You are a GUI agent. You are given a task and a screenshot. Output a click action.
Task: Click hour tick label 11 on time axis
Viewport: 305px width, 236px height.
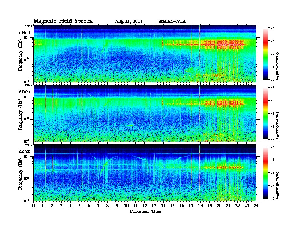136,206
